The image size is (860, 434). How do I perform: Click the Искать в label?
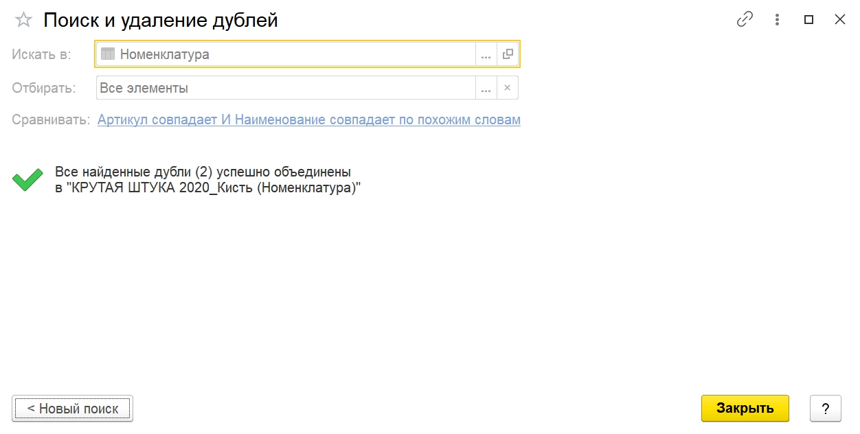click(41, 54)
